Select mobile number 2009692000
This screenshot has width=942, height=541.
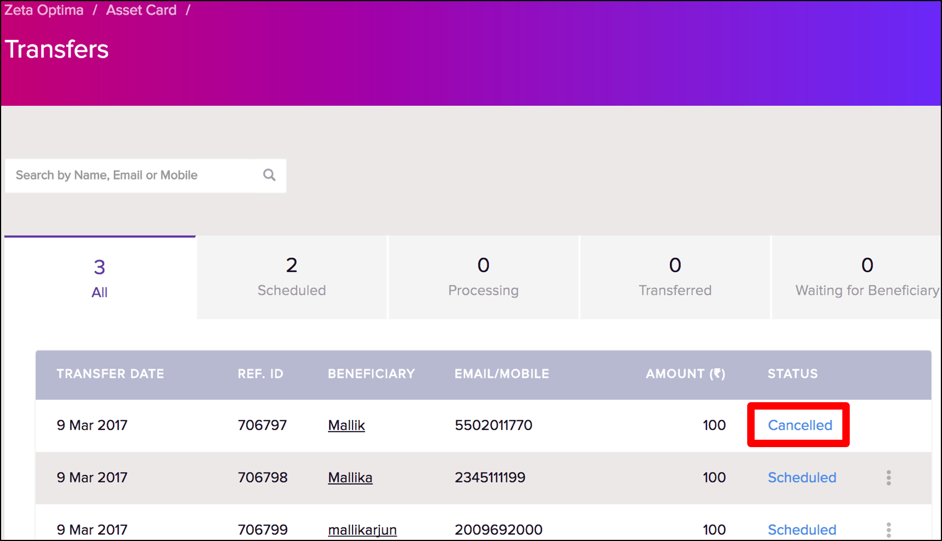tap(498, 530)
